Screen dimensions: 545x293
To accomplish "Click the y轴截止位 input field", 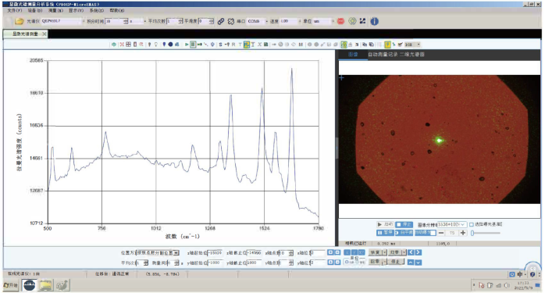I will [254, 263].
